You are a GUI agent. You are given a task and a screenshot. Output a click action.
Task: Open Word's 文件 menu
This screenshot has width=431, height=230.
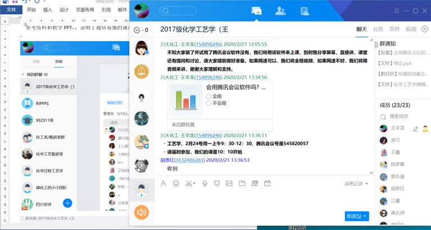(11, 10)
